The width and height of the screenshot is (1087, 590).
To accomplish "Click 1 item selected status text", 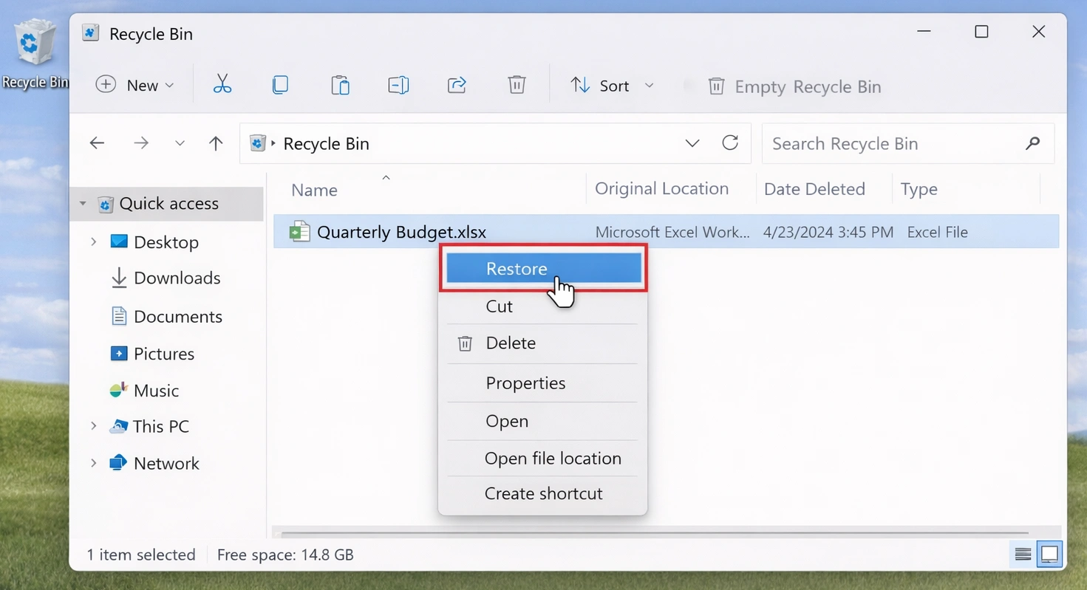I will tap(140, 555).
